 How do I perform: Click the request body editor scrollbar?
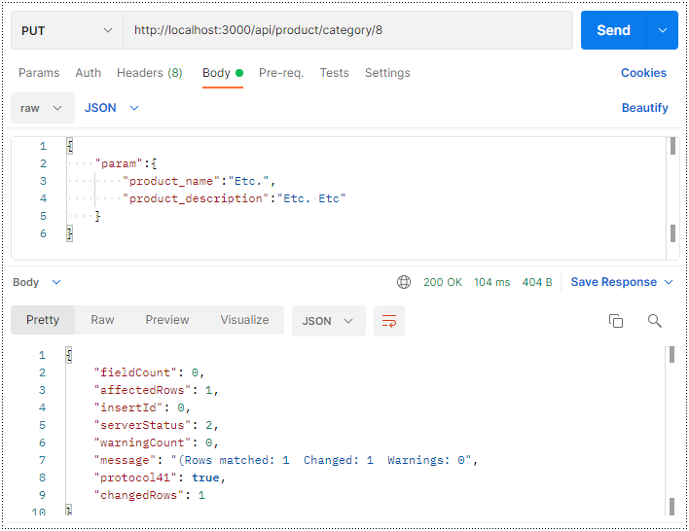pos(672,197)
